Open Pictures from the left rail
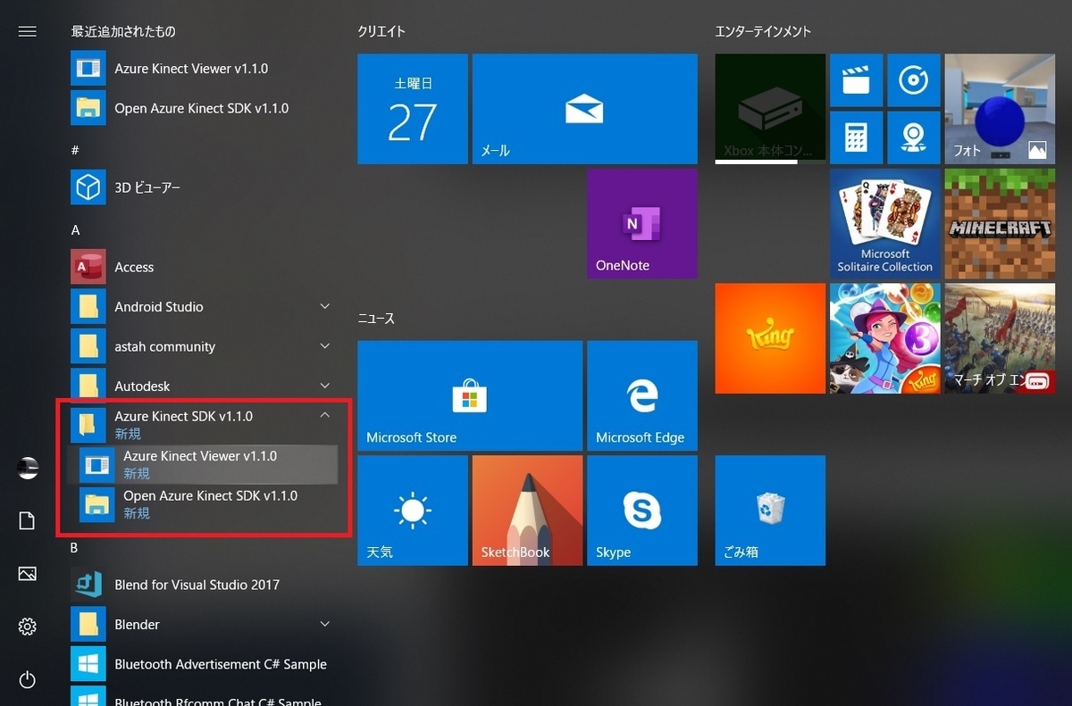Viewport: 1072px width, 706px height. coord(27,574)
